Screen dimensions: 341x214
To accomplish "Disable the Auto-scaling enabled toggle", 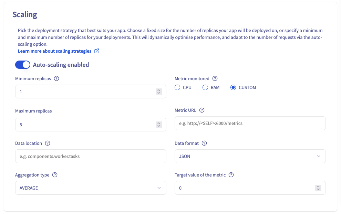I will tap(23, 65).
